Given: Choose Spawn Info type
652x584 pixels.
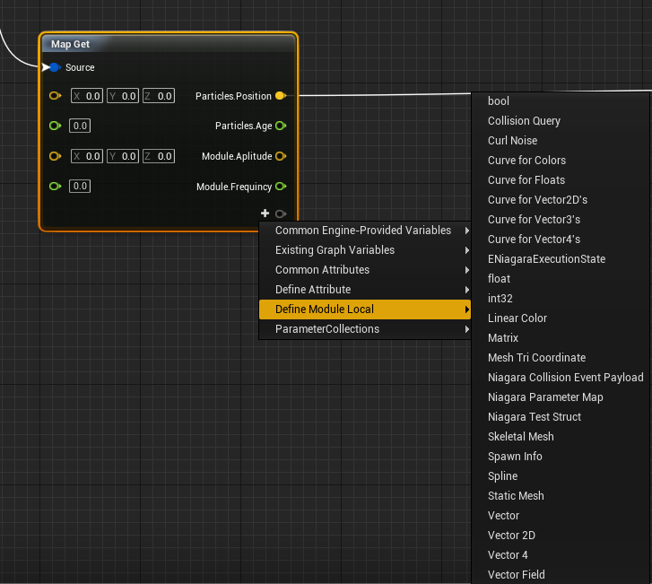Looking at the screenshot, I should 561,457.
